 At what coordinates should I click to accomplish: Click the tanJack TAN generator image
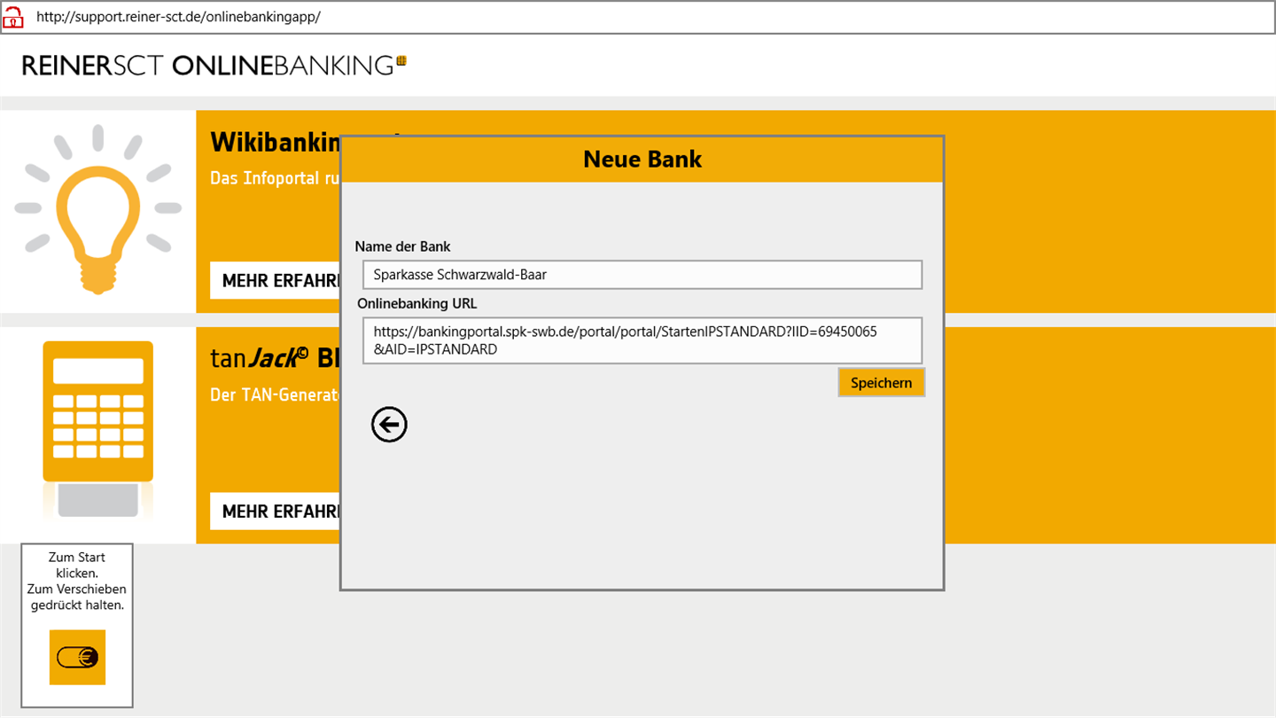click(97, 435)
